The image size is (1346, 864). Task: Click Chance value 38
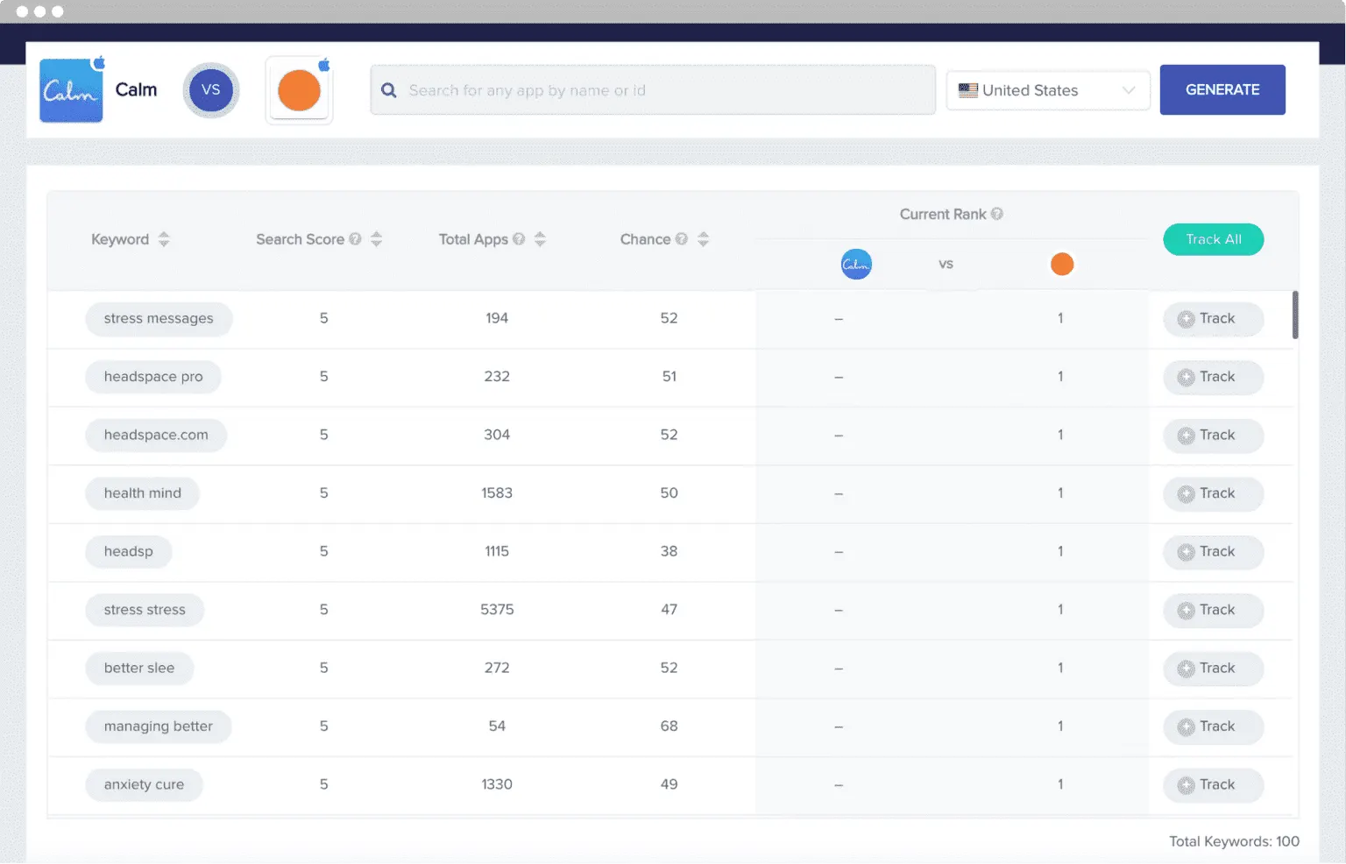(669, 551)
